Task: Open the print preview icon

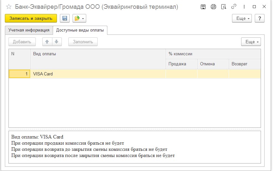Action: [x=223, y=7]
